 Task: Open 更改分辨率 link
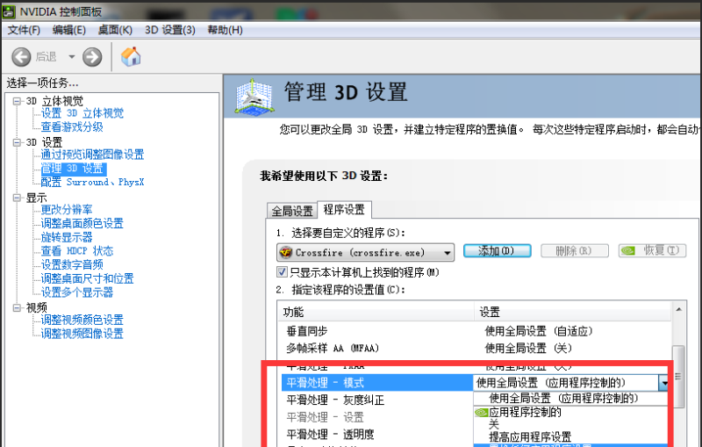pos(67,210)
